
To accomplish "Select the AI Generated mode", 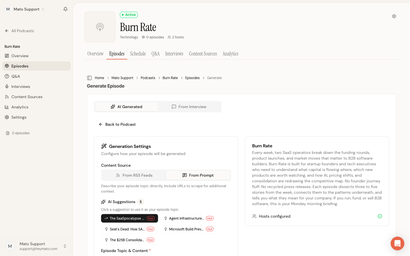I will 126,107.
